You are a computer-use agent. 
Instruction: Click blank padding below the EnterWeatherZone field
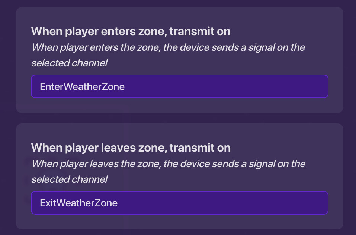tap(179, 105)
